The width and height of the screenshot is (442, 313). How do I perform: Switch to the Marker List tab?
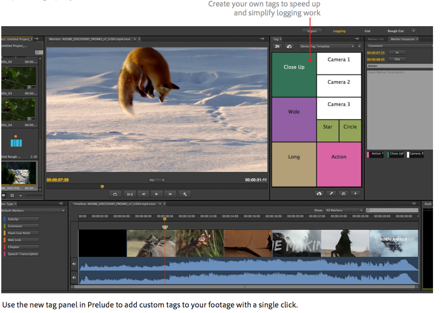pos(376,39)
